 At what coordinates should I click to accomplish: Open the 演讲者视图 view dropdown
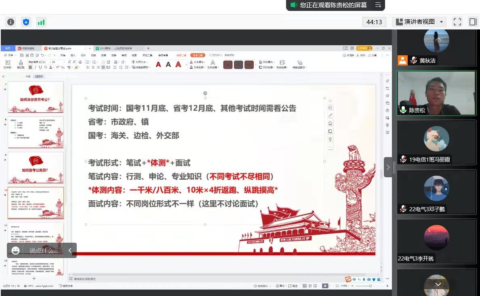419,22
